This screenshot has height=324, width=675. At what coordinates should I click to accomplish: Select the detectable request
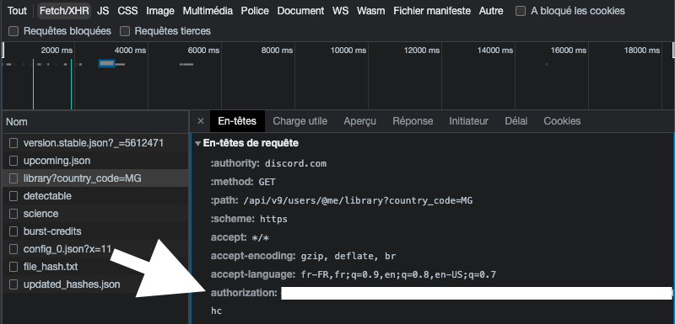click(x=95, y=196)
